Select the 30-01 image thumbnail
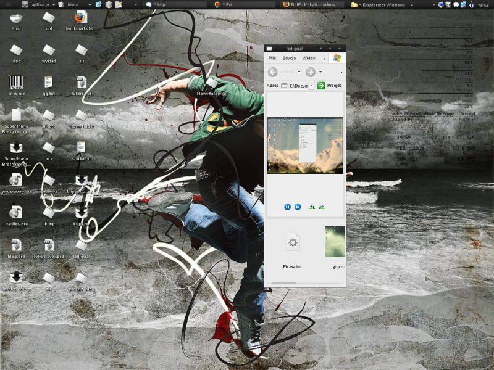Viewport: 494px width, 370px height. pyautogui.click(x=335, y=241)
